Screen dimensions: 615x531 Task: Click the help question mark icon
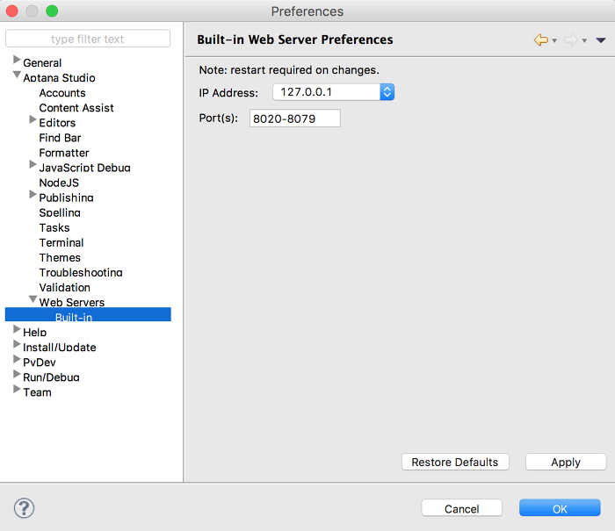[x=24, y=508]
